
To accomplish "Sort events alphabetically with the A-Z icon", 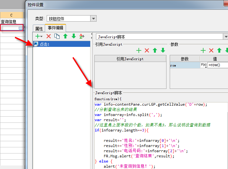I will coord(82,36).
